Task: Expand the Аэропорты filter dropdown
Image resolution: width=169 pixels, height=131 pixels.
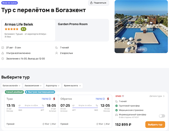Action: [53, 85]
